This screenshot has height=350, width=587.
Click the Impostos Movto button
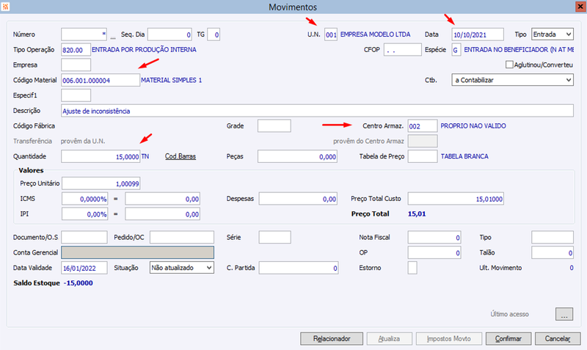[448, 338]
